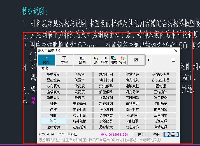The image size is (200, 146).
Task: Click the 圆处理 button
Action: tap(161, 86)
